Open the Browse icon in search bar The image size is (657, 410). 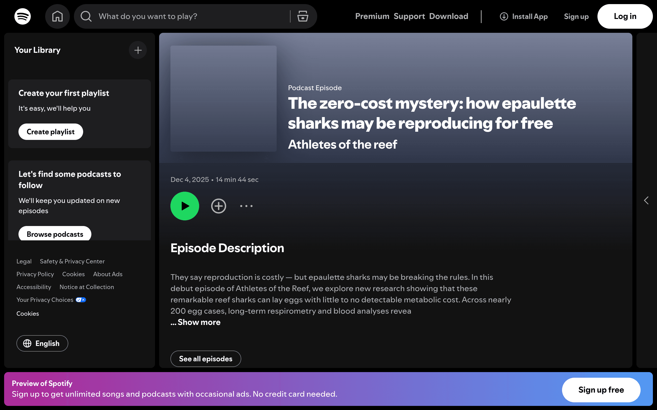(302, 16)
